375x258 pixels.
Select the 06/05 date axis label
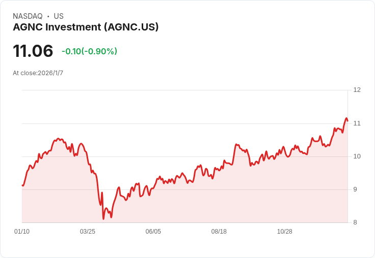(153, 232)
